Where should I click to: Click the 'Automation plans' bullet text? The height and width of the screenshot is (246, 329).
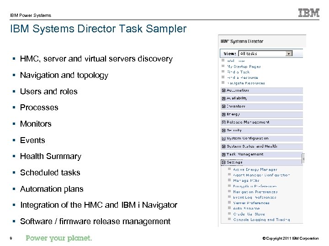pyautogui.click(x=52, y=189)
